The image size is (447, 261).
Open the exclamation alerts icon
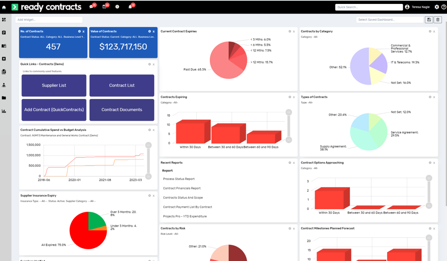pyautogui.click(x=117, y=7)
